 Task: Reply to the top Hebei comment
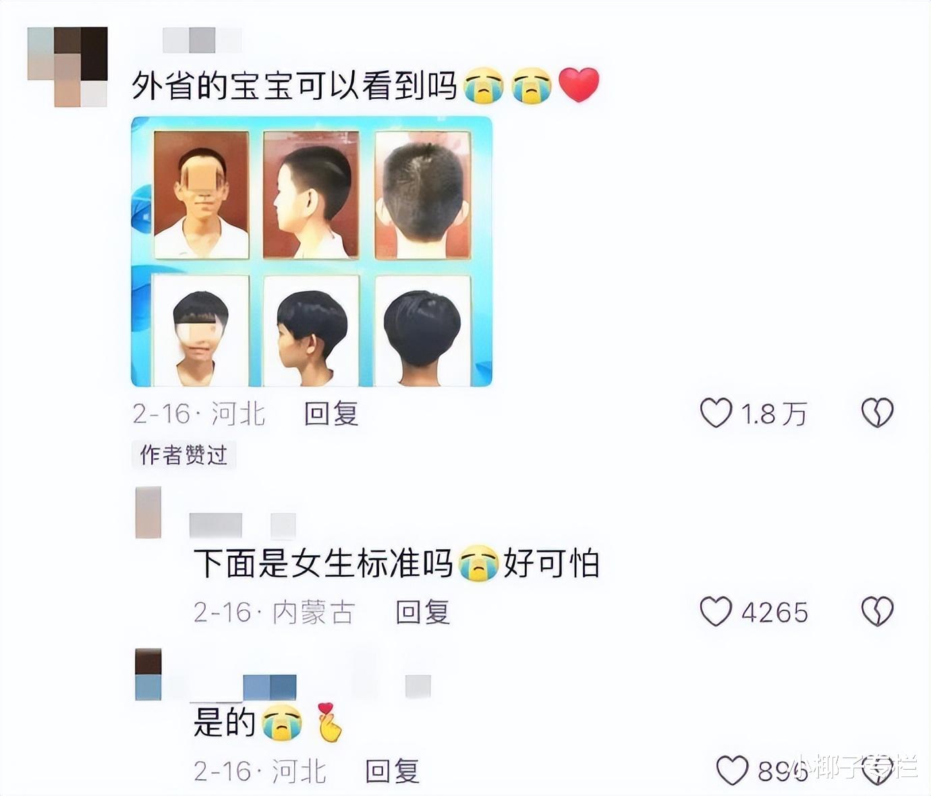click(331, 414)
